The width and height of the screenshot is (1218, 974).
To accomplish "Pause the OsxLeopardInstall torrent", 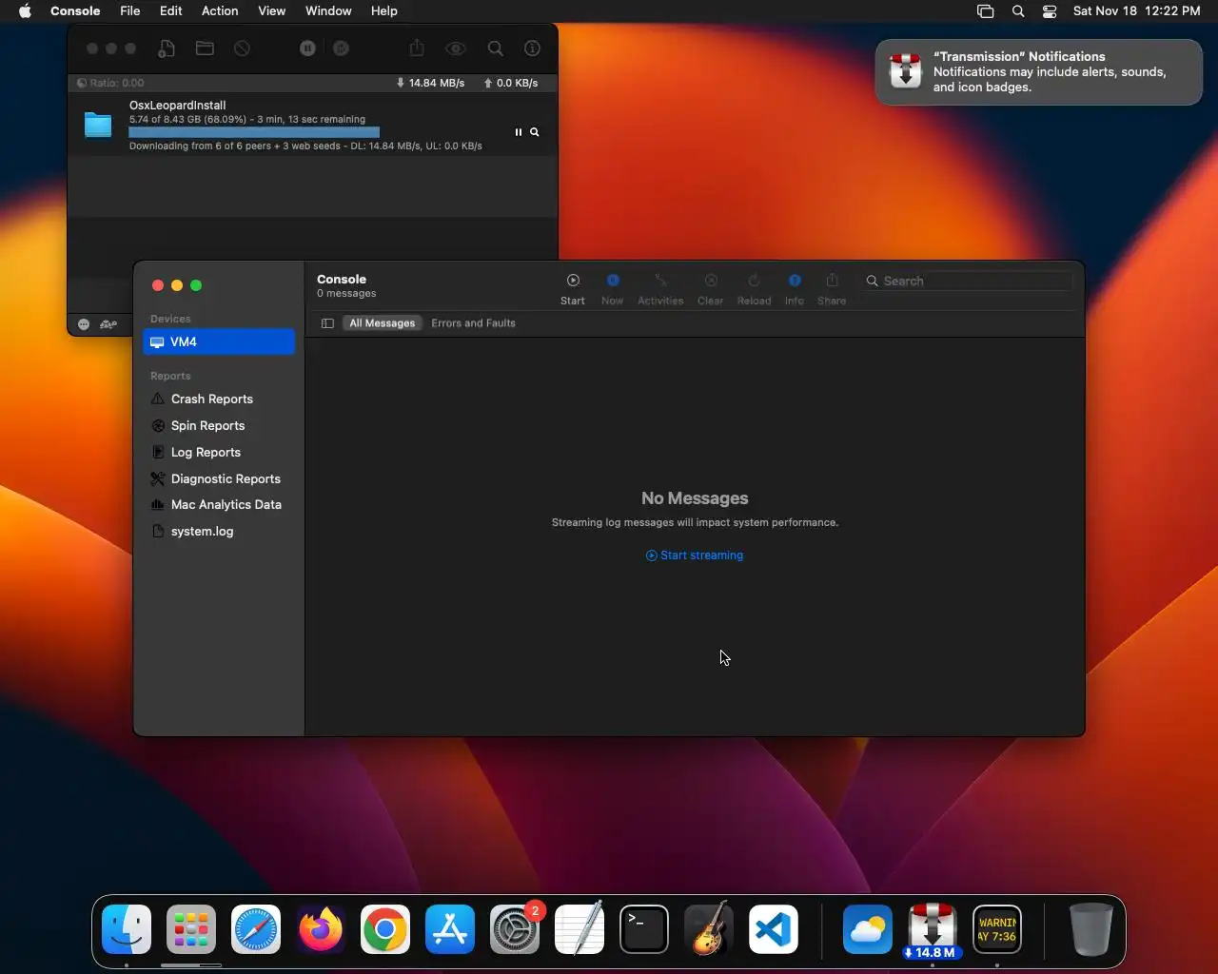I will [x=519, y=132].
